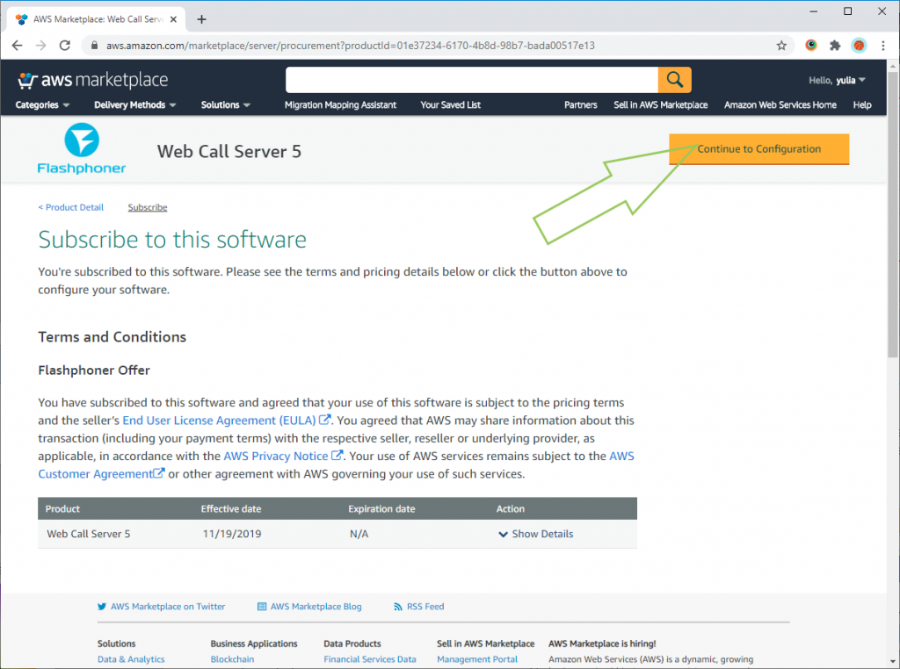Viewport: 900px width, 669px height.
Task: Expand Show Details for Web Call Server 5
Action: coord(536,534)
